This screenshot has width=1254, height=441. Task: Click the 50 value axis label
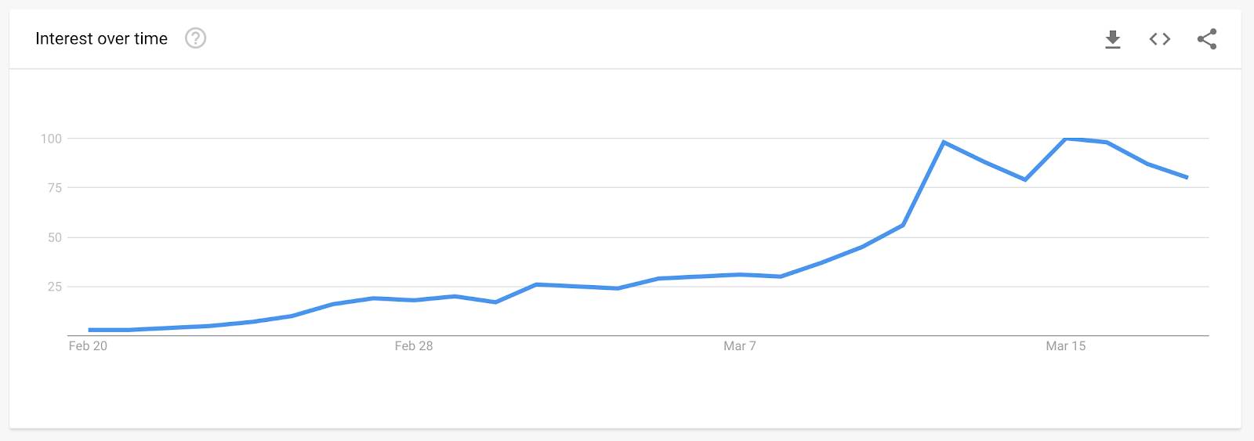[x=54, y=237]
